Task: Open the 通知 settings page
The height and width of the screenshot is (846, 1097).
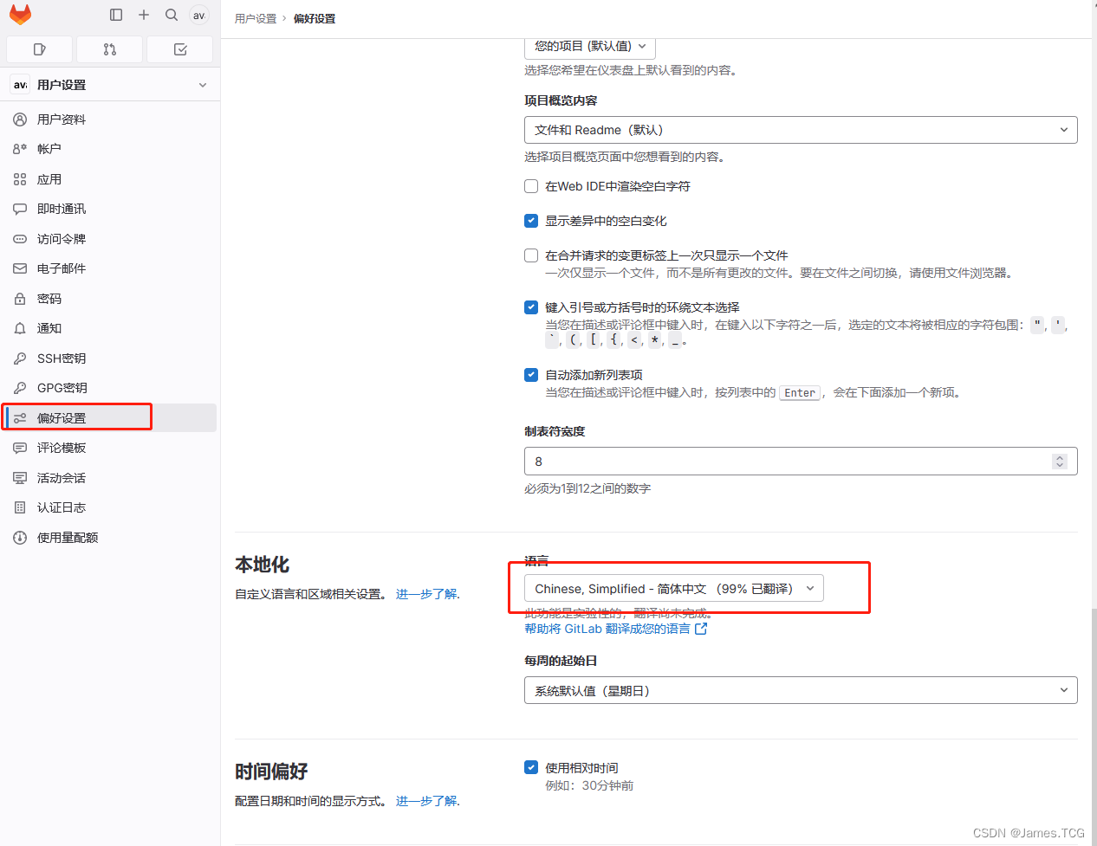Action: tap(49, 327)
